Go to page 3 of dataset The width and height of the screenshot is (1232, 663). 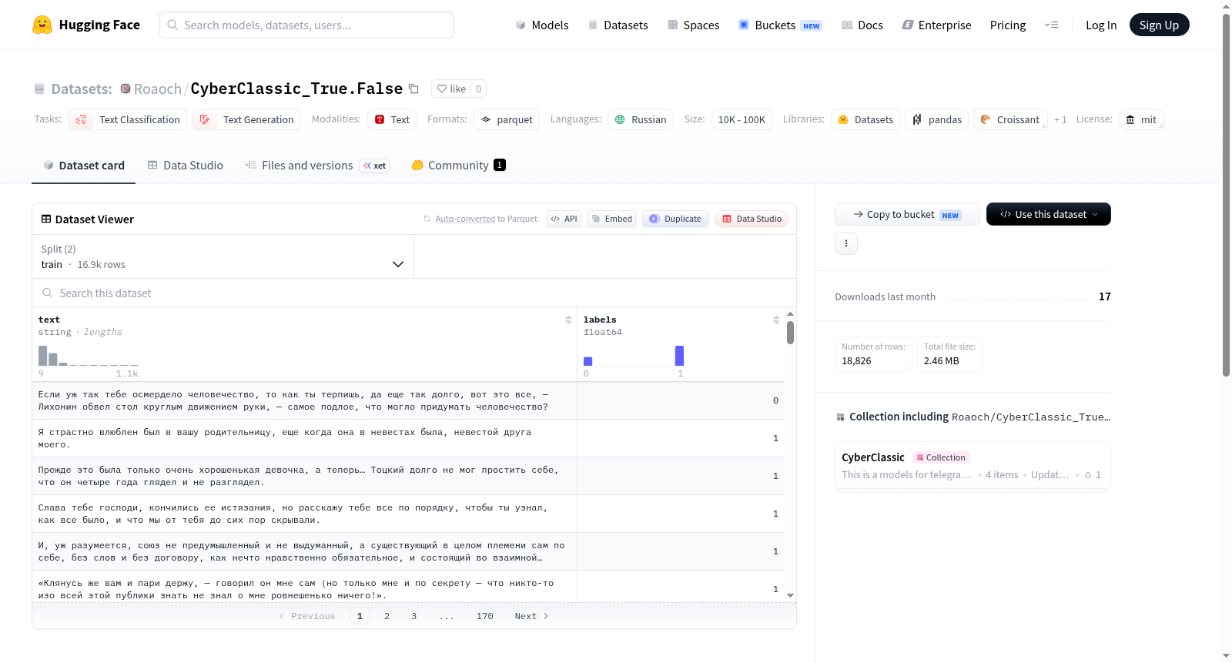pyautogui.click(x=414, y=616)
